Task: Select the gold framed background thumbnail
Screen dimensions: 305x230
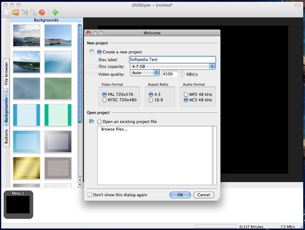Action: pos(27,168)
